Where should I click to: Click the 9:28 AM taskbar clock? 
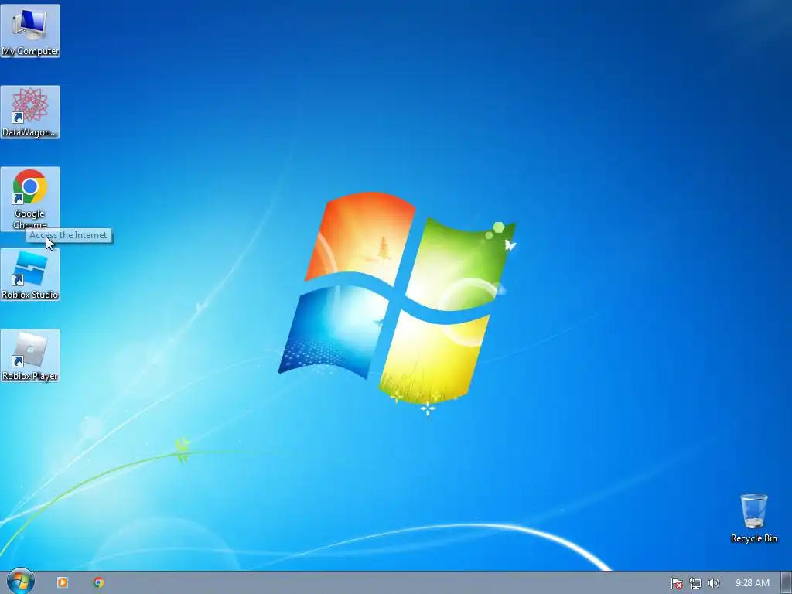(752, 583)
